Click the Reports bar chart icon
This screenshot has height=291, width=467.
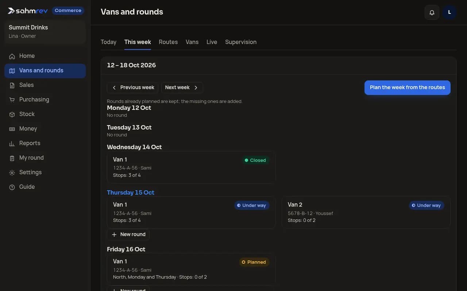click(x=12, y=143)
